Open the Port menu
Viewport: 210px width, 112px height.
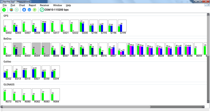click(x=13, y=5)
